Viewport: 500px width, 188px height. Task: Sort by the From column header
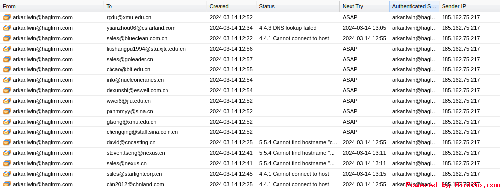(x=52, y=6)
